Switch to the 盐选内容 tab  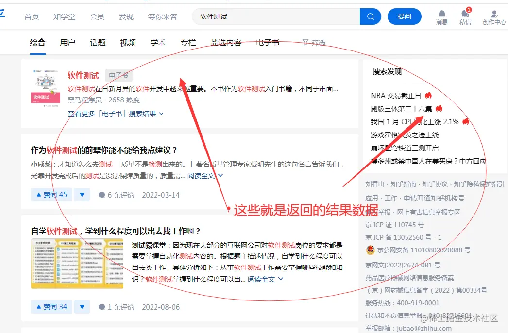point(226,42)
